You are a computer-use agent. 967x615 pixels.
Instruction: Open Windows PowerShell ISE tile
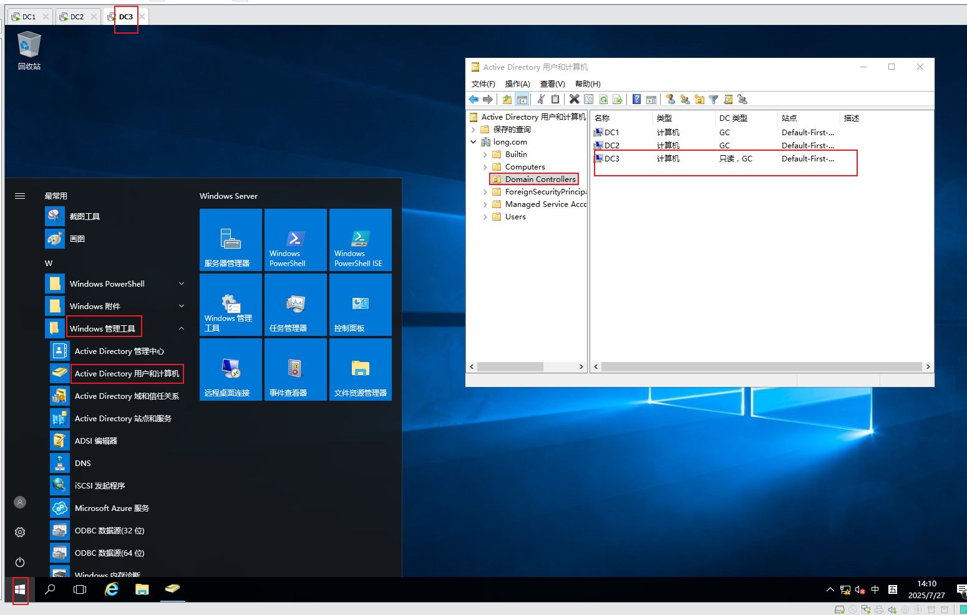tap(361, 240)
